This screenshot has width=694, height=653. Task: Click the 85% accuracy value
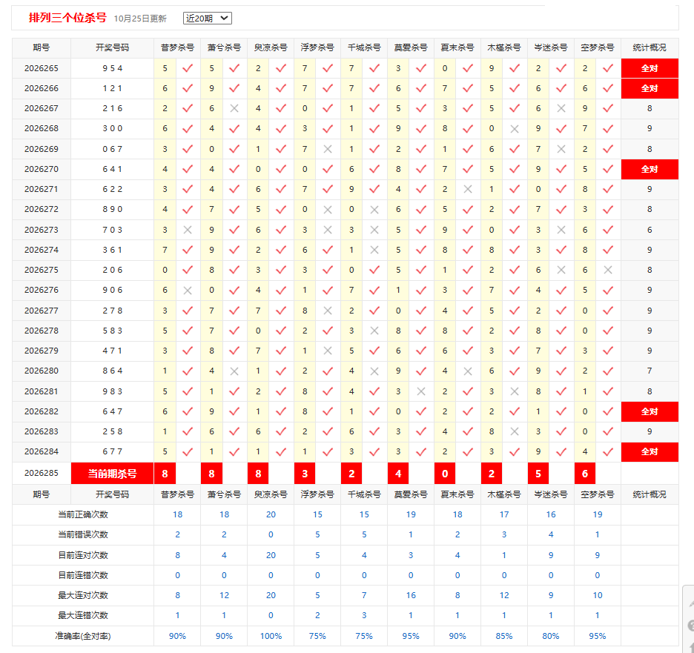[504, 636]
